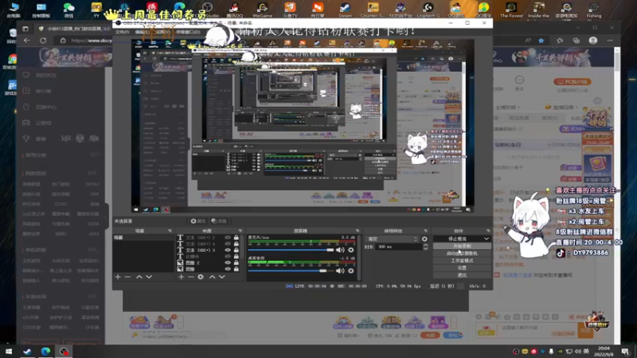Screen dimensions: 637x358
Task: Open notification center in taskbar
Action: 626,352
